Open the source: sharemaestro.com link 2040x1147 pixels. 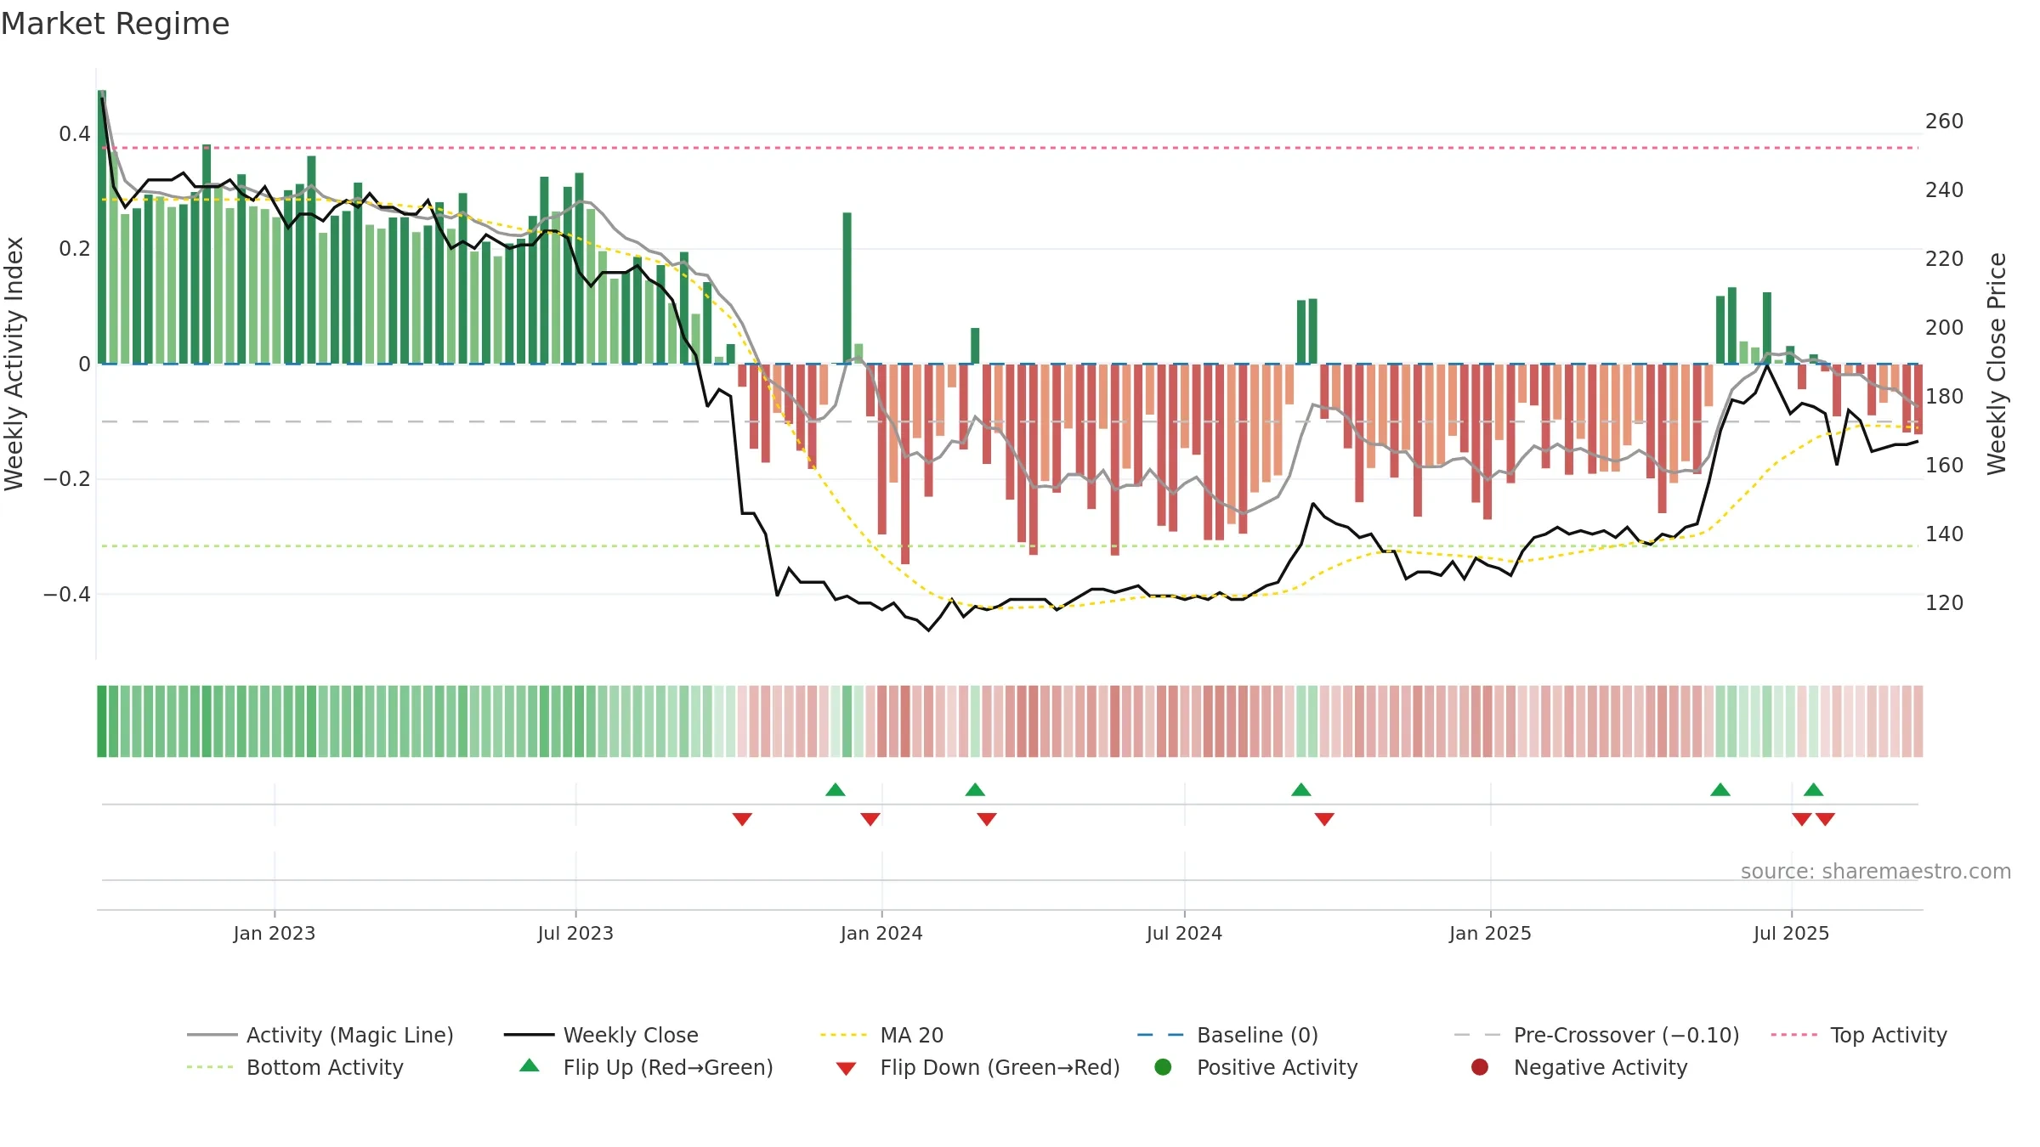[x=1876, y=871]
